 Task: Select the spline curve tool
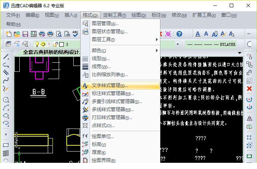point(6,80)
